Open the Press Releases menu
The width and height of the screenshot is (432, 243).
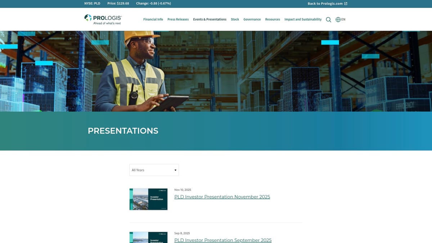point(178,19)
